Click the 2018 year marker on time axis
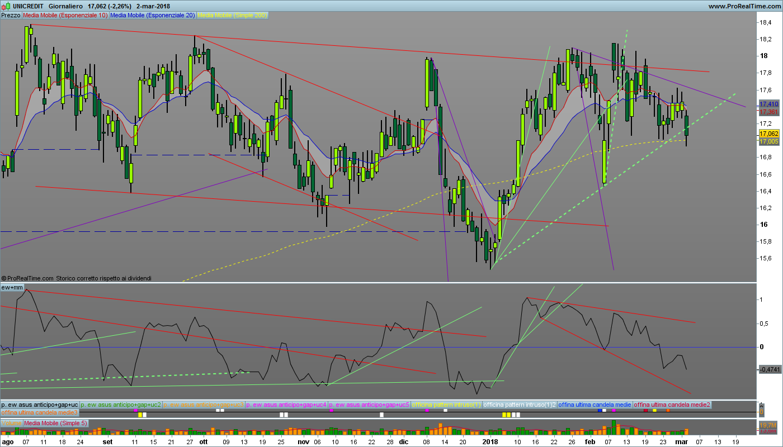The image size is (783, 447). [x=490, y=441]
